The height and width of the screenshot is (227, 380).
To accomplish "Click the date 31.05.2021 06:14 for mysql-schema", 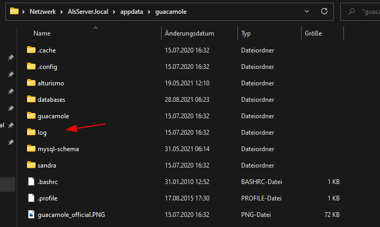I will point(187,149).
